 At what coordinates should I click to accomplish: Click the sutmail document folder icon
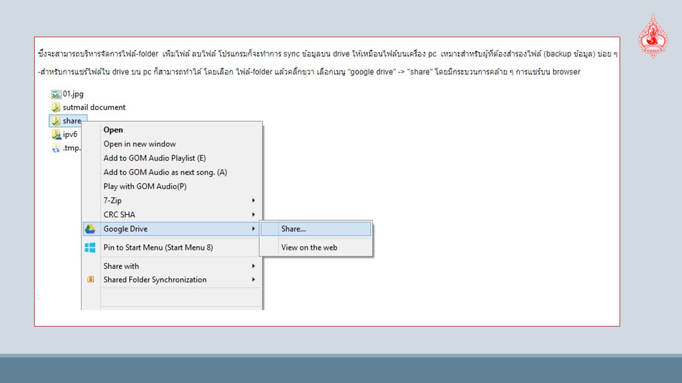point(56,107)
